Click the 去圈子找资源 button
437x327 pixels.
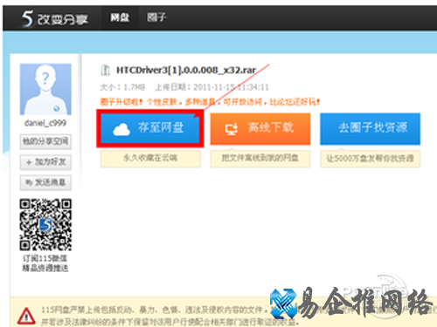(370, 129)
